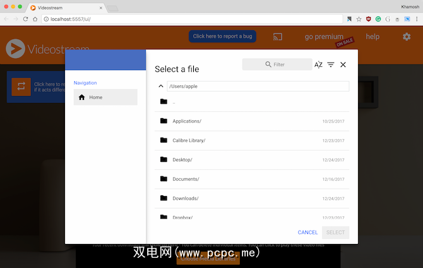Click the folder icon beside Applications/
This screenshot has width=423, height=268.
(x=164, y=121)
